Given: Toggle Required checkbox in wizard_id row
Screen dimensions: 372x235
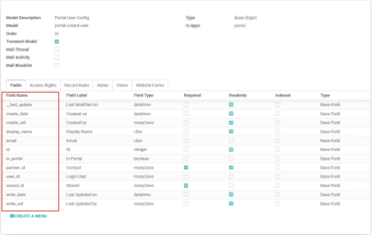Looking at the screenshot, I should 186,186.
